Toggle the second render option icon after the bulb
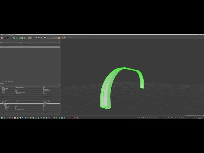 (x=51, y=38)
